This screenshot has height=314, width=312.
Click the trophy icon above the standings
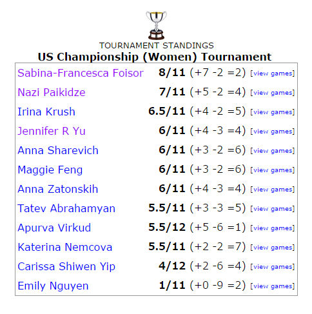point(156,25)
